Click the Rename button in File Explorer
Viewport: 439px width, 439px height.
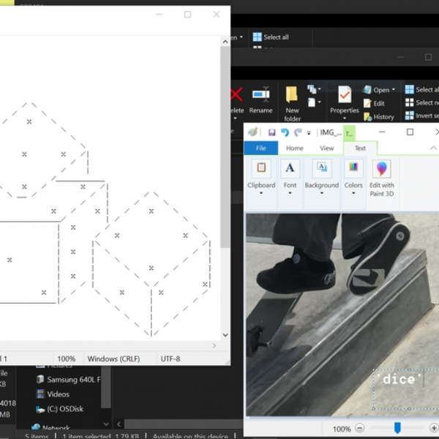(260, 100)
